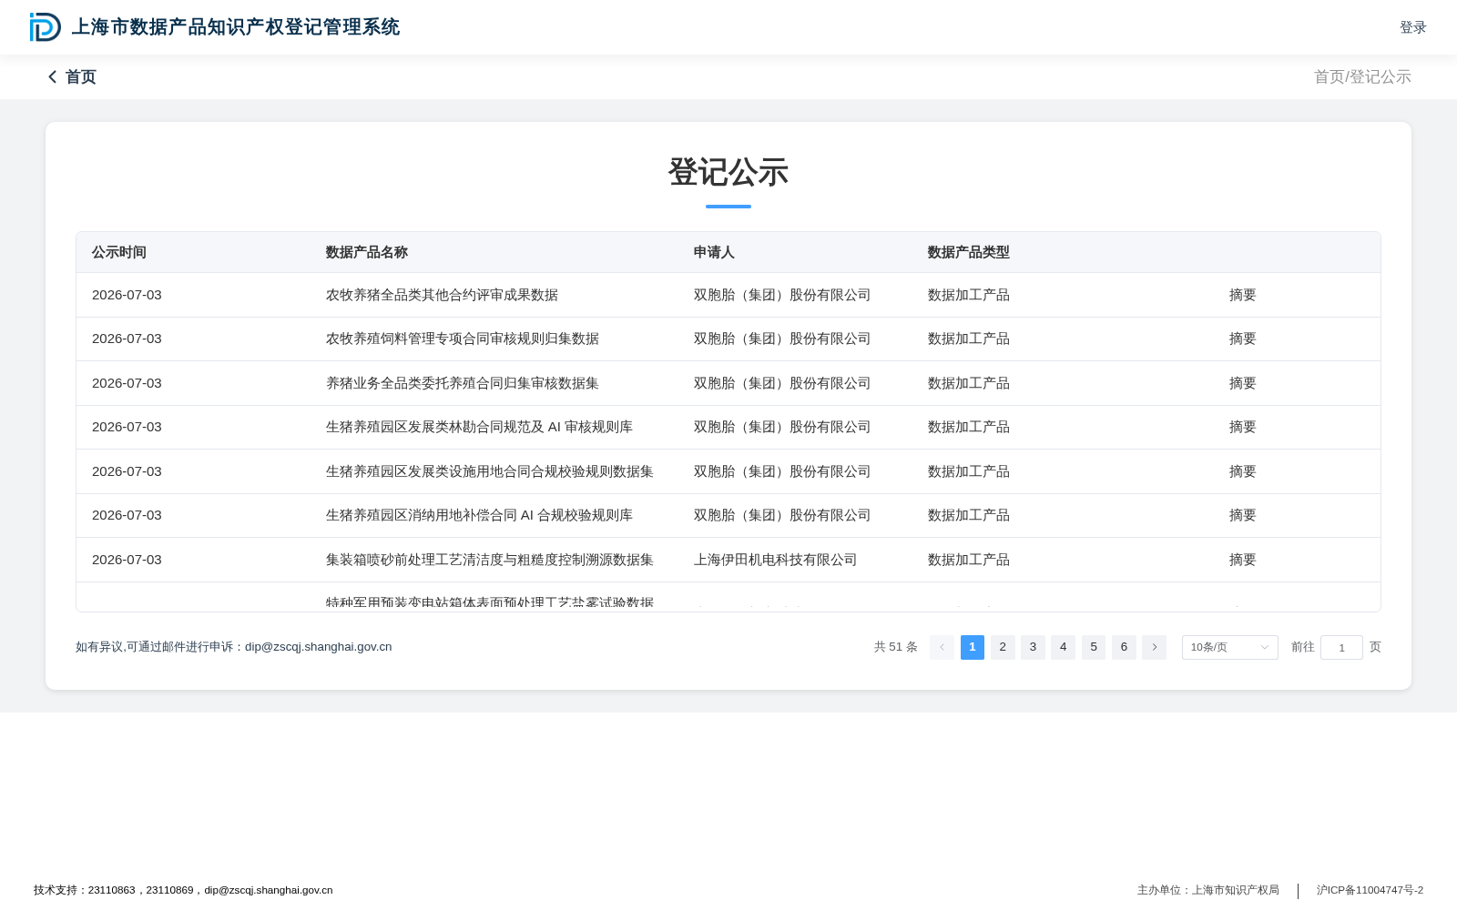The width and height of the screenshot is (1457, 910).
Task: Click product name 生猪养殖园区发展类设施用地合同合规校验规则数据集
Action: click(x=490, y=471)
